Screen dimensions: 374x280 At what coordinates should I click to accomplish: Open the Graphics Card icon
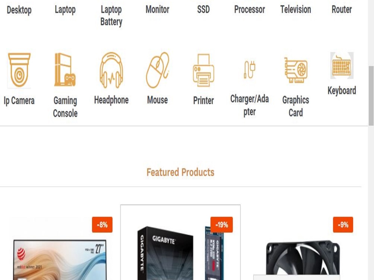tap(296, 70)
